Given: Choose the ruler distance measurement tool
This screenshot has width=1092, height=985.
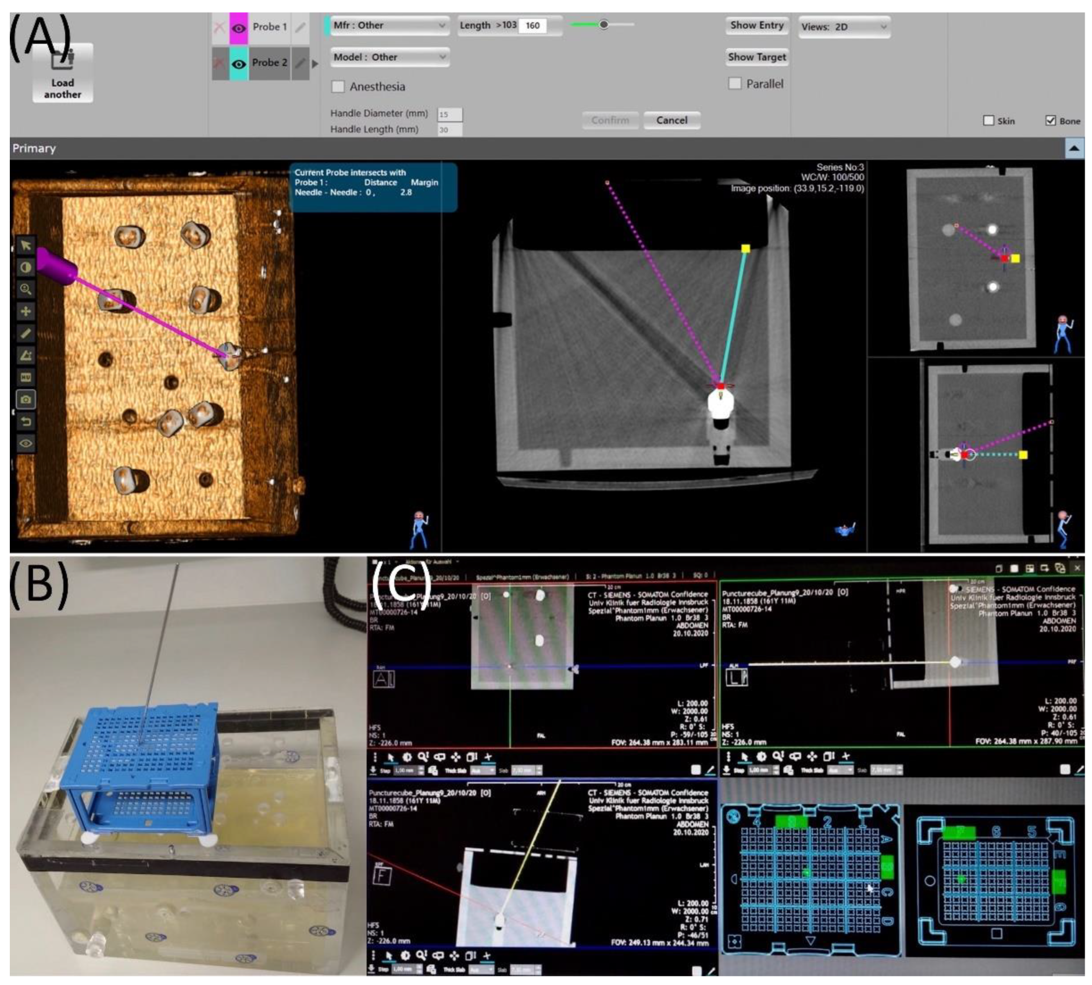Looking at the screenshot, I should click(25, 333).
